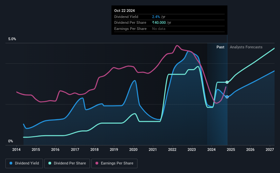The width and height of the screenshot is (280, 173).
Task: Click the Analysts Forecasts label
Action: tap(246, 47)
